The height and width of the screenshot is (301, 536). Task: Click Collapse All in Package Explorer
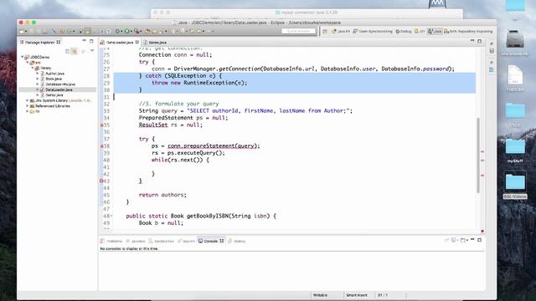click(x=67, y=51)
